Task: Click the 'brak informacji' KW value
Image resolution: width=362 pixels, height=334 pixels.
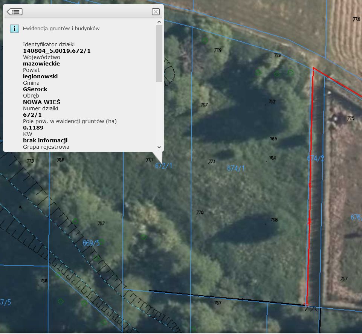Action: 45,140
